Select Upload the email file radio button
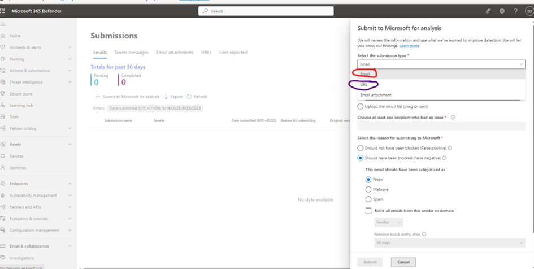The image size is (534, 269). point(361,106)
